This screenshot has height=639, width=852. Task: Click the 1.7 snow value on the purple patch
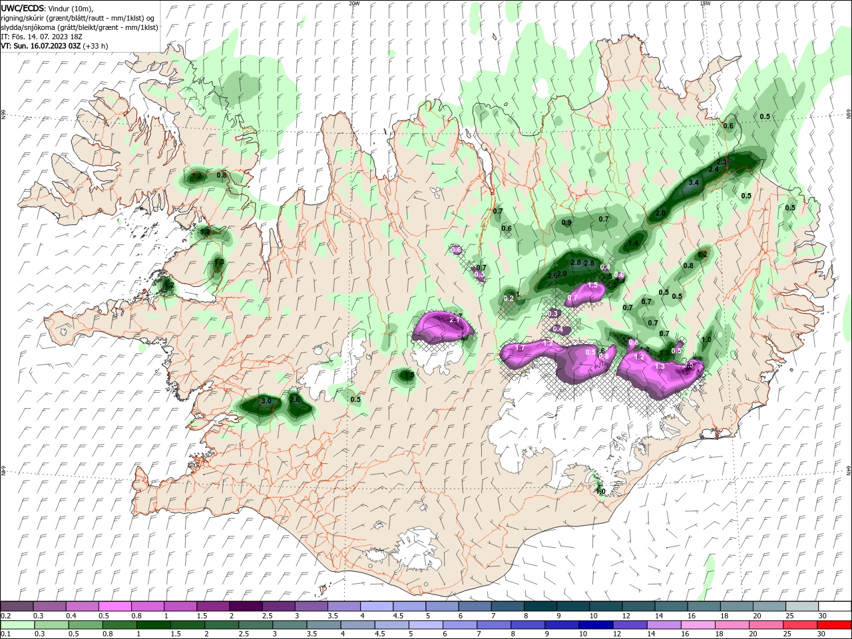tap(521, 347)
